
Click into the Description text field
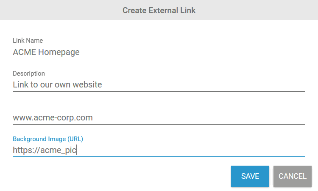[159, 85]
